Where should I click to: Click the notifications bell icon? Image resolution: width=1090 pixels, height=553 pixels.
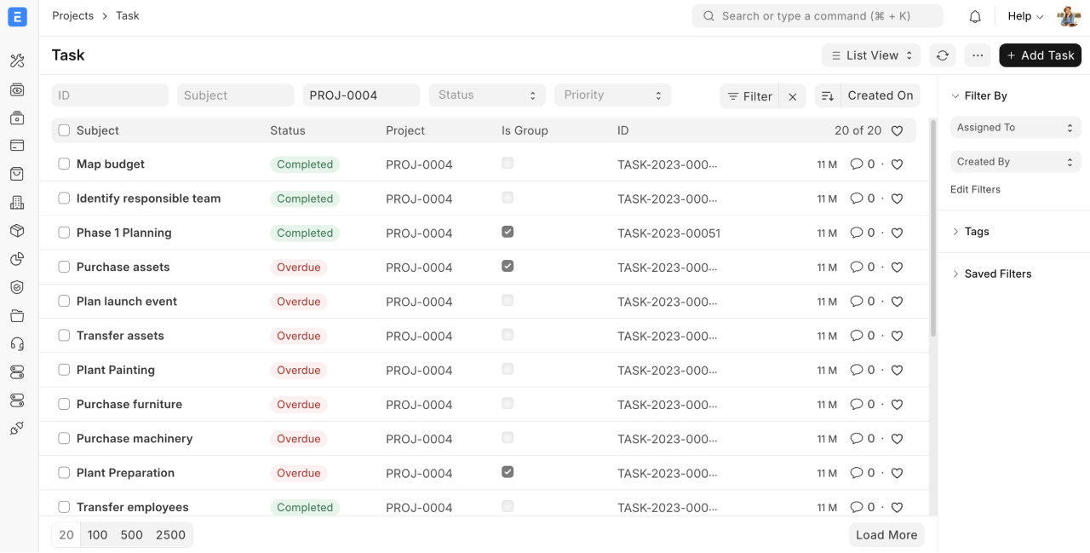pyautogui.click(x=975, y=16)
